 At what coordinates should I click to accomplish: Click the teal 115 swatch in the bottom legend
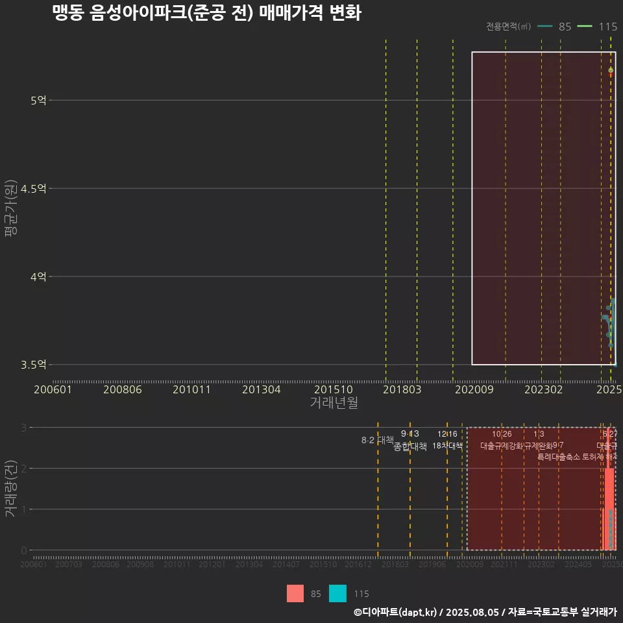coord(337,593)
